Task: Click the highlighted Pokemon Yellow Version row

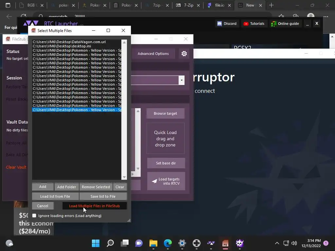Action: pyautogui.click(x=77, y=110)
